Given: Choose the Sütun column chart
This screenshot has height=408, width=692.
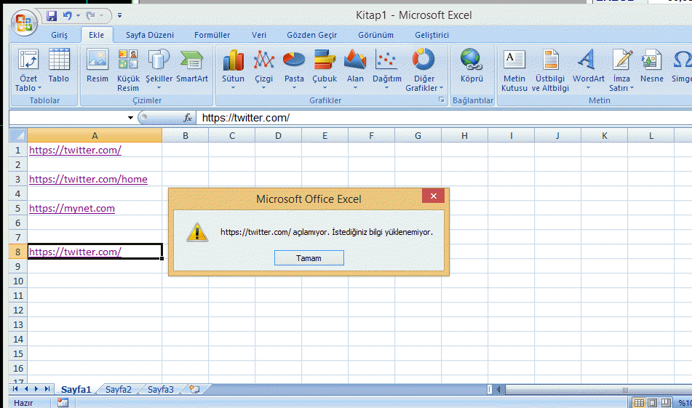Looking at the screenshot, I should (233, 70).
